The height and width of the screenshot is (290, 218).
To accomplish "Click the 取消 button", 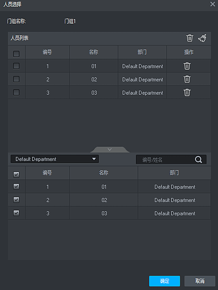I will tap(200, 281).
